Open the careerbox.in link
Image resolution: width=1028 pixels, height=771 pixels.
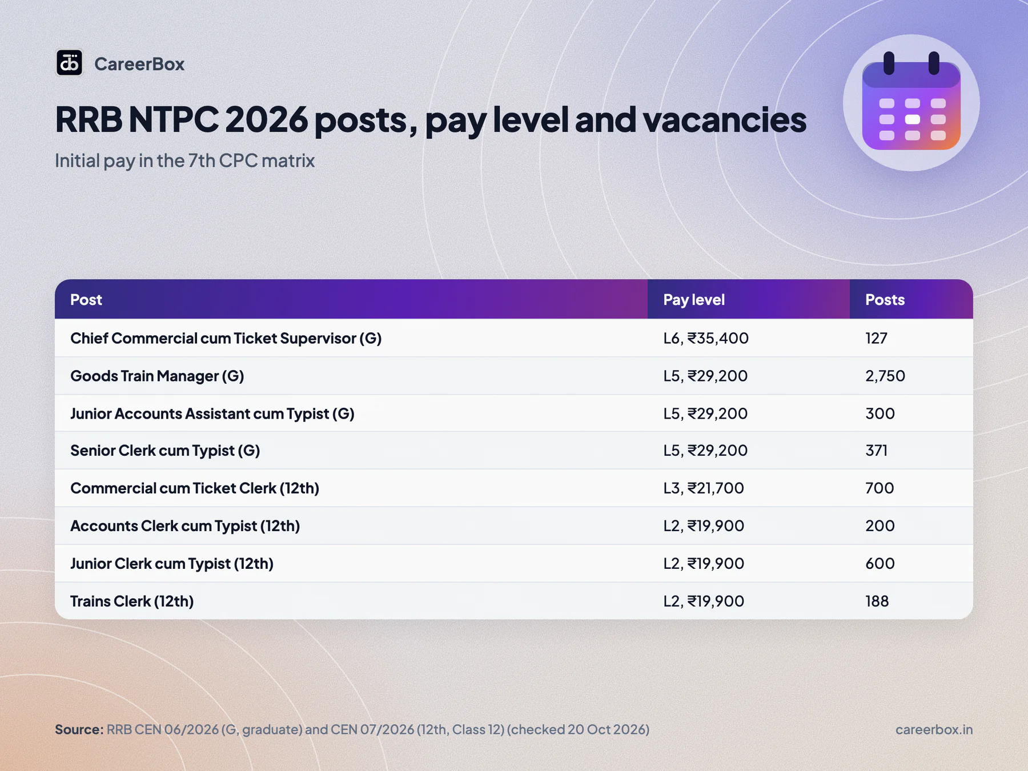pyautogui.click(x=934, y=730)
